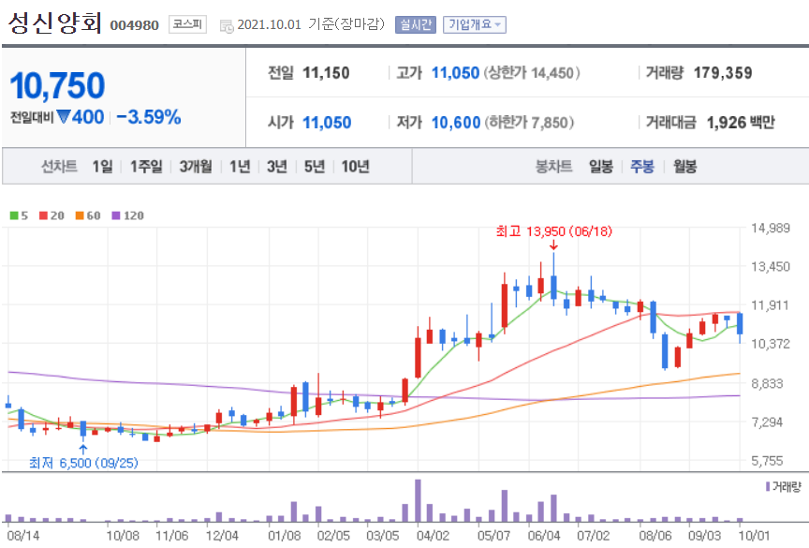Click the green 5-day moving average color swatch
Screen dimensions: 809x548
click(x=12, y=215)
